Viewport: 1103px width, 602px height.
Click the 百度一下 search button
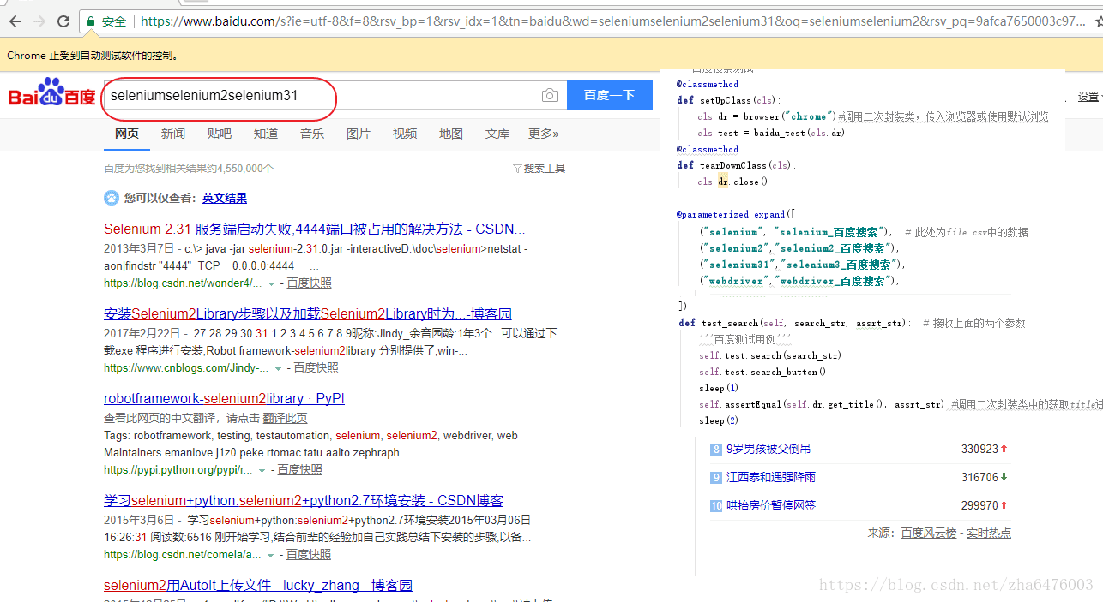609,95
